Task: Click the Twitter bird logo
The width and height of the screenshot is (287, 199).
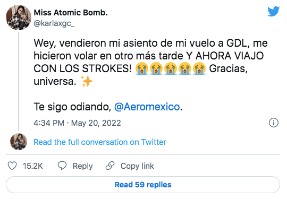Action: point(273,11)
